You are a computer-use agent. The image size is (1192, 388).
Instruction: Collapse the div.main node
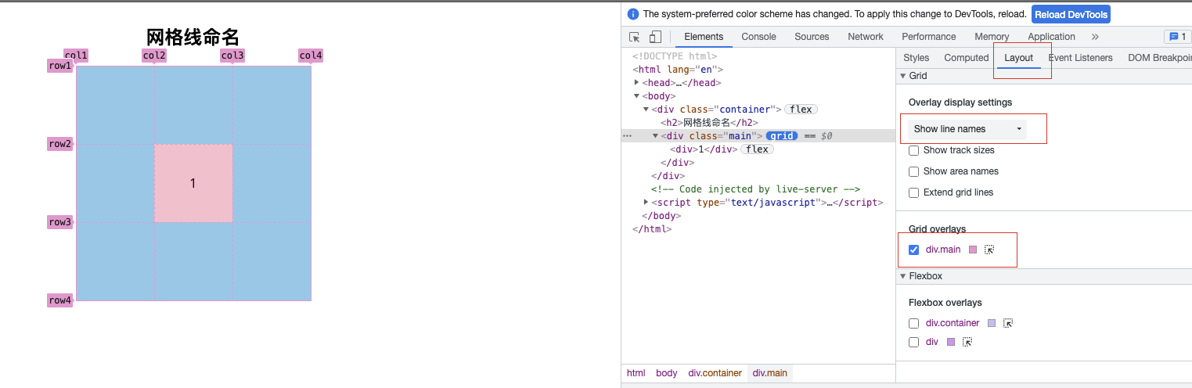(656, 135)
